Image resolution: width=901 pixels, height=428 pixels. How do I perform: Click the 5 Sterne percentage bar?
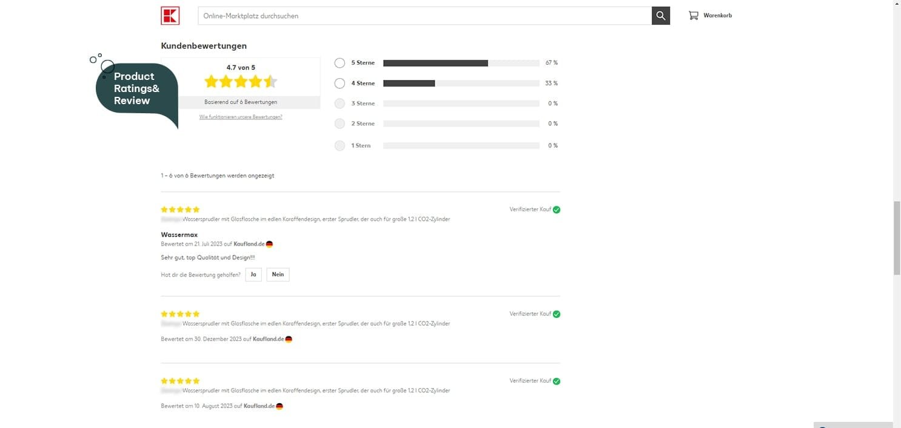pos(461,63)
